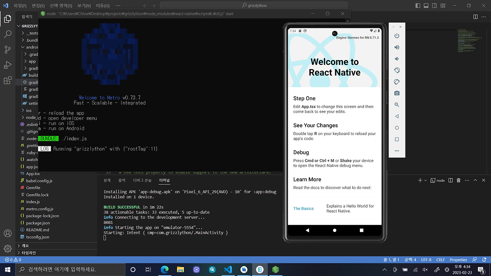
Task: Rotate the emulator left
Action: [x=397, y=70]
